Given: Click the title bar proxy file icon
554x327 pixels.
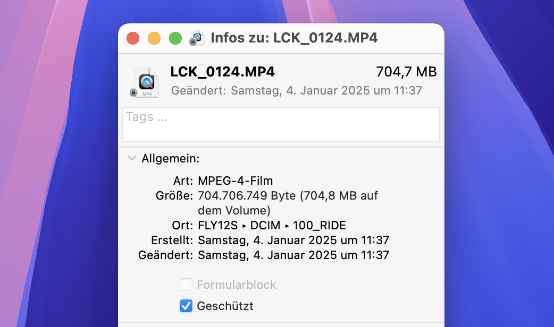Looking at the screenshot, I should click(x=197, y=38).
